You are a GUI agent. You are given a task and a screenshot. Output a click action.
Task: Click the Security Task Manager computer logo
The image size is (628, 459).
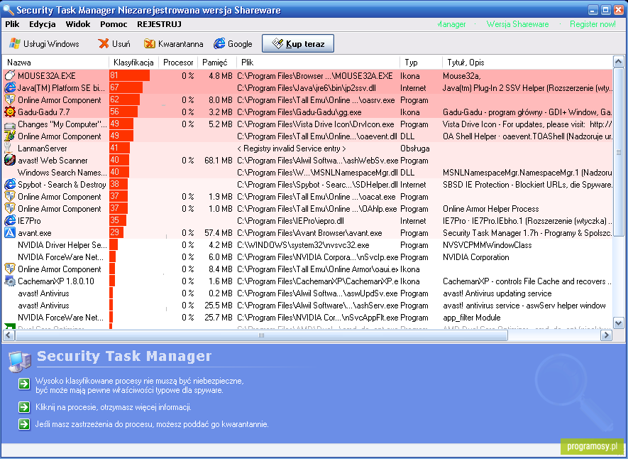tap(20, 361)
